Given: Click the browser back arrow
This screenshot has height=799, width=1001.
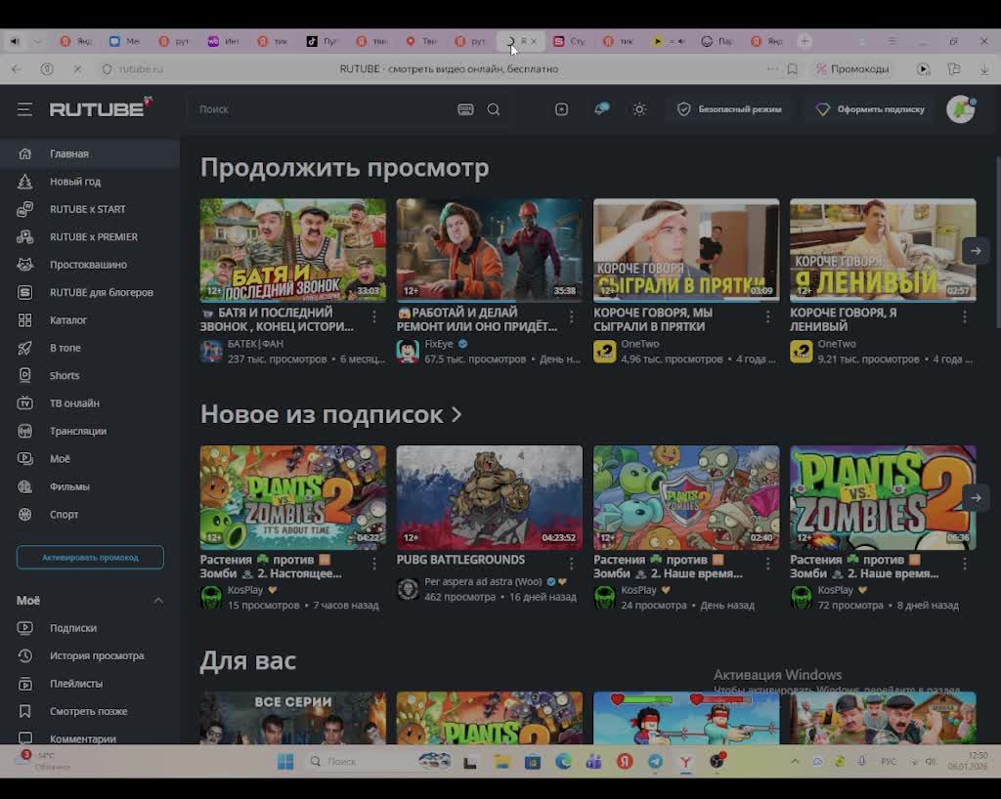Looking at the screenshot, I should pyautogui.click(x=17, y=69).
